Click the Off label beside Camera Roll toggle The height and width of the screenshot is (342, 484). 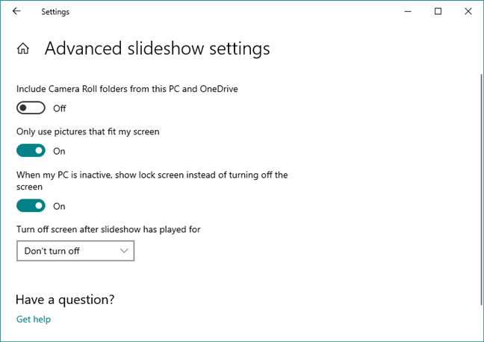(x=60, y=108)
